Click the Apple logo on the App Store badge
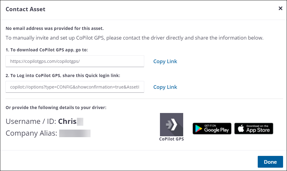Viewport: 287px width, 171px height. pyautogui.click(x=241, y=129)
